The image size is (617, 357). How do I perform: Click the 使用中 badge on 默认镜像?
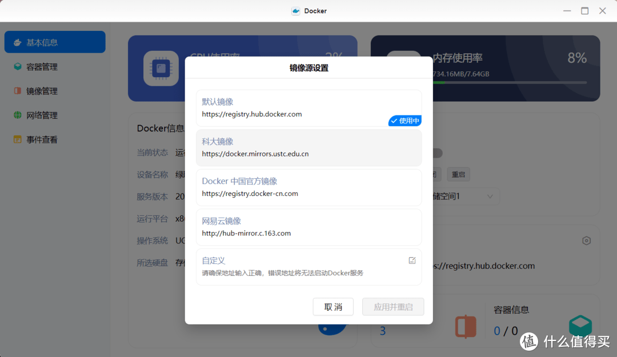[405, 121]
